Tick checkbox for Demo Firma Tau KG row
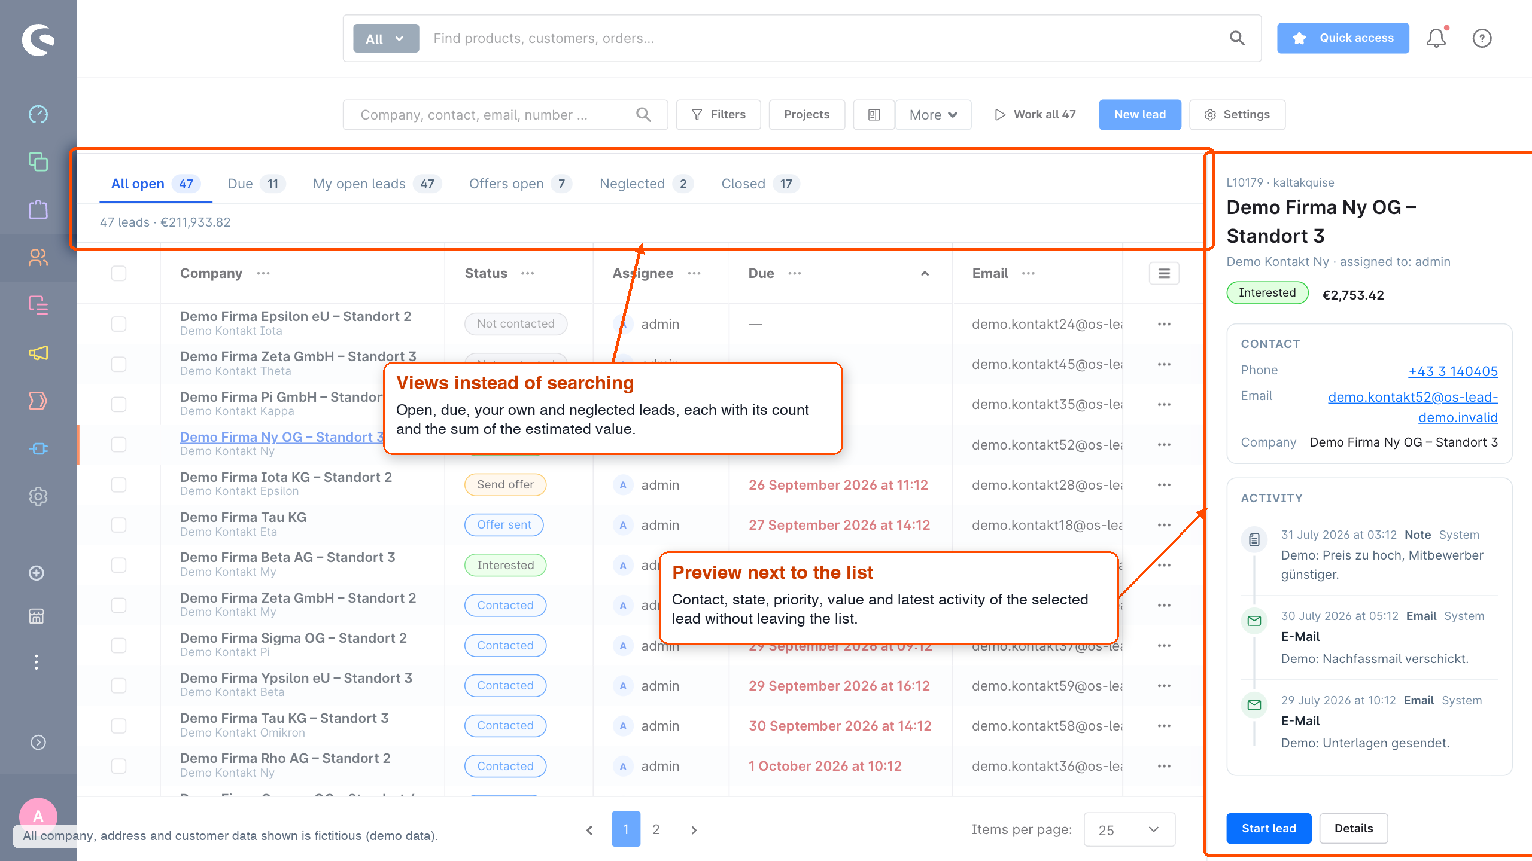The height and width of the screenshot is (861, 1532). coord(119,525)
